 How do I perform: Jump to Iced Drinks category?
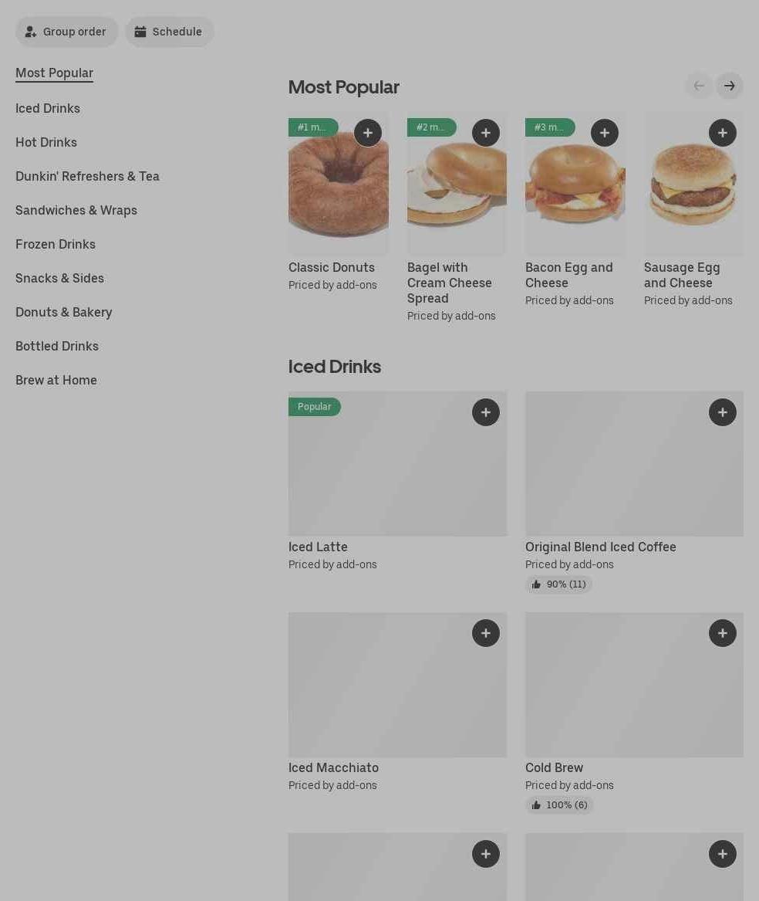click(48, 109)
